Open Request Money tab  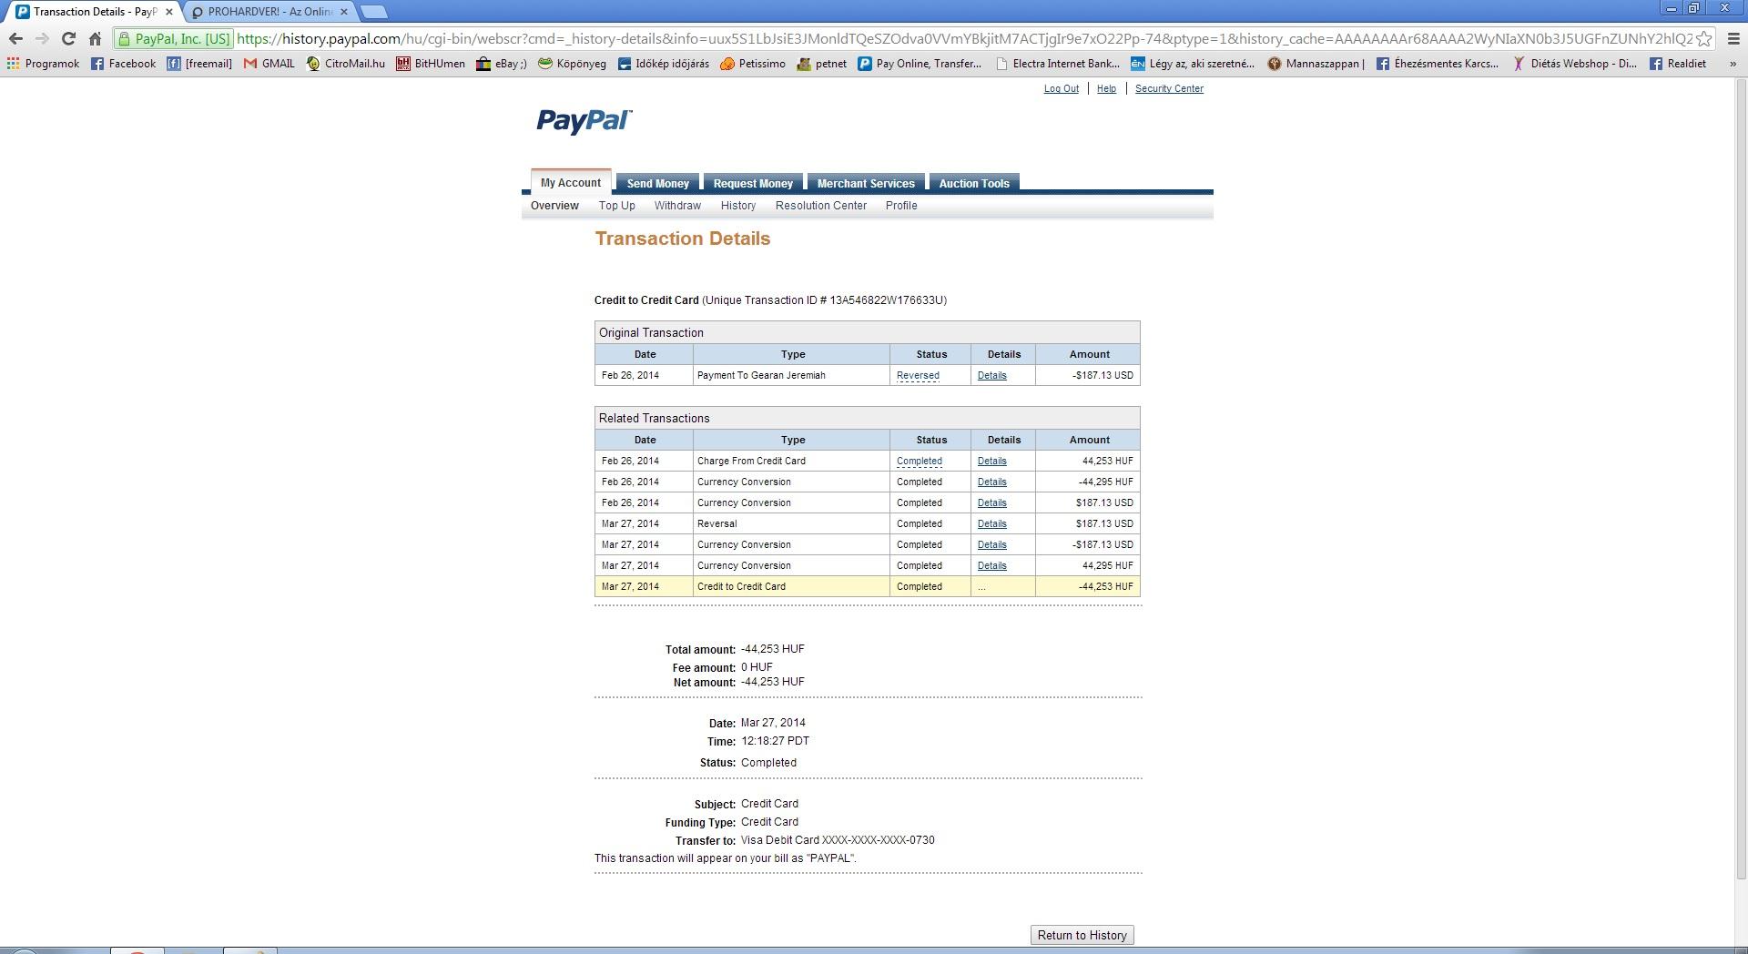pyautogui.click(x=753, y=183)
